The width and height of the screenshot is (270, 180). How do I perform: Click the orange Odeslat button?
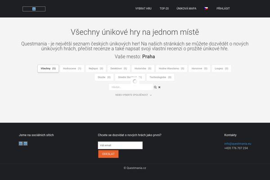108,154
